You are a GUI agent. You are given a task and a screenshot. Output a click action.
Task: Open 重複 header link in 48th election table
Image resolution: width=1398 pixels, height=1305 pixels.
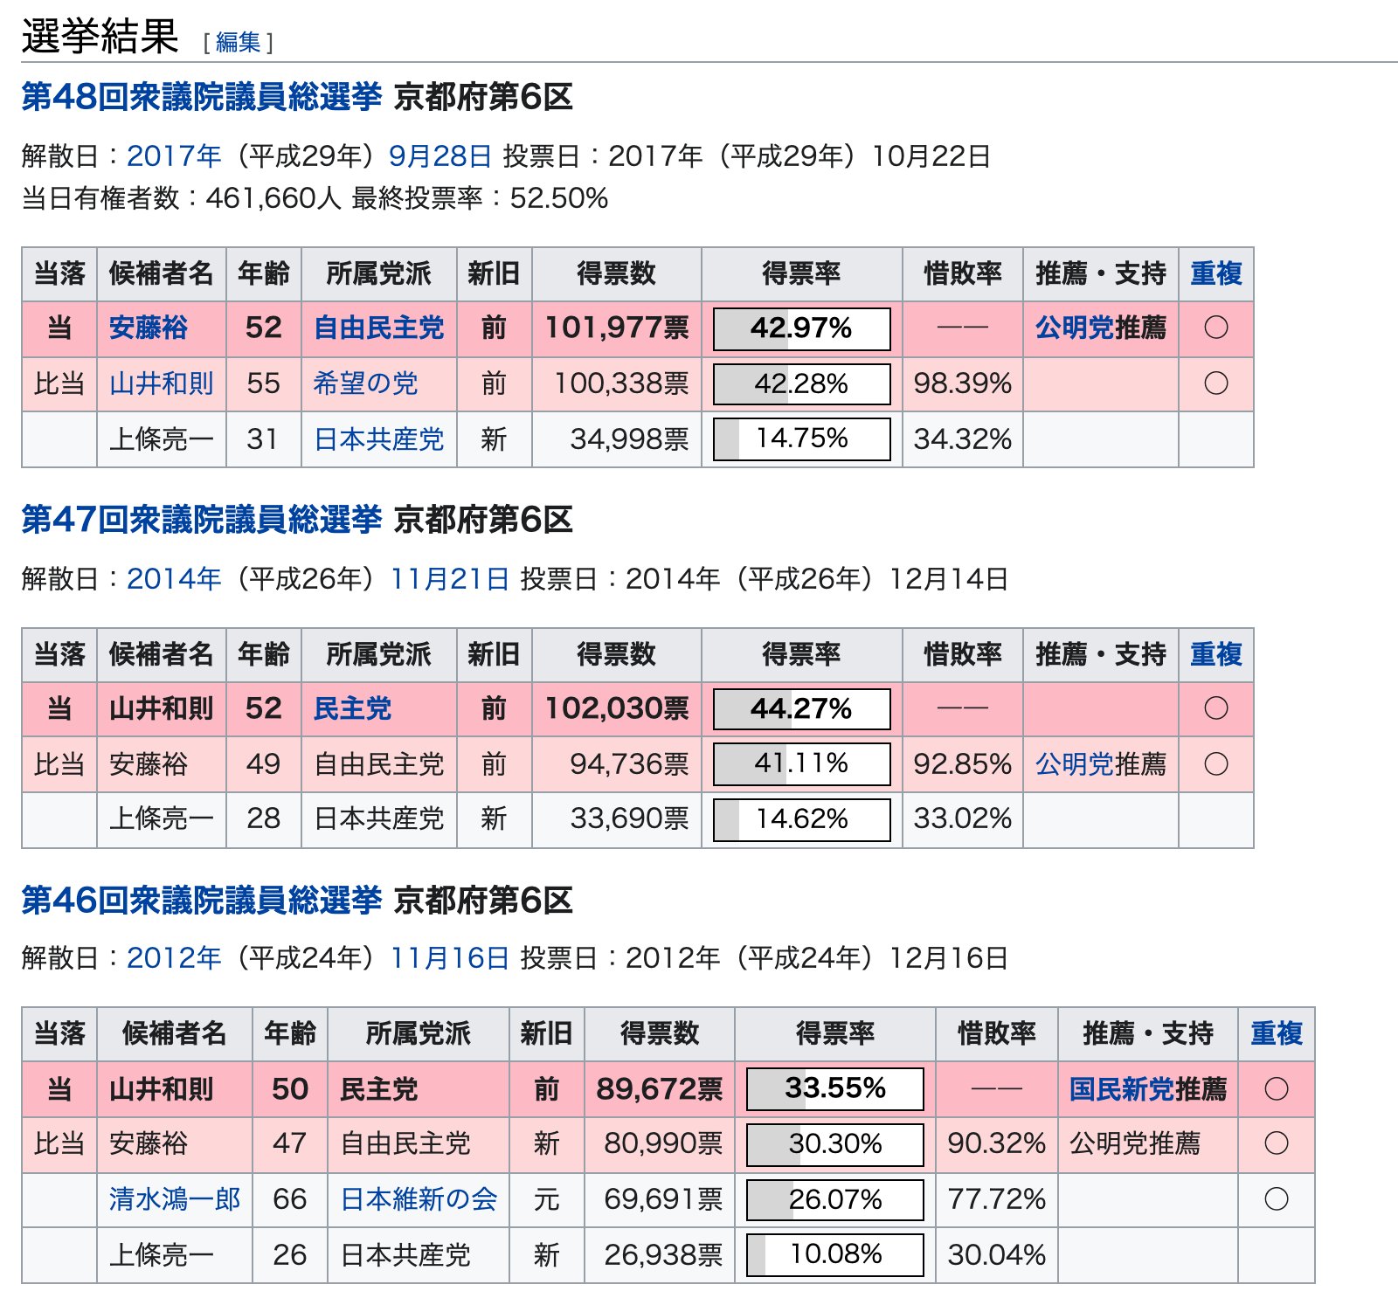[x=1215, y=273]
